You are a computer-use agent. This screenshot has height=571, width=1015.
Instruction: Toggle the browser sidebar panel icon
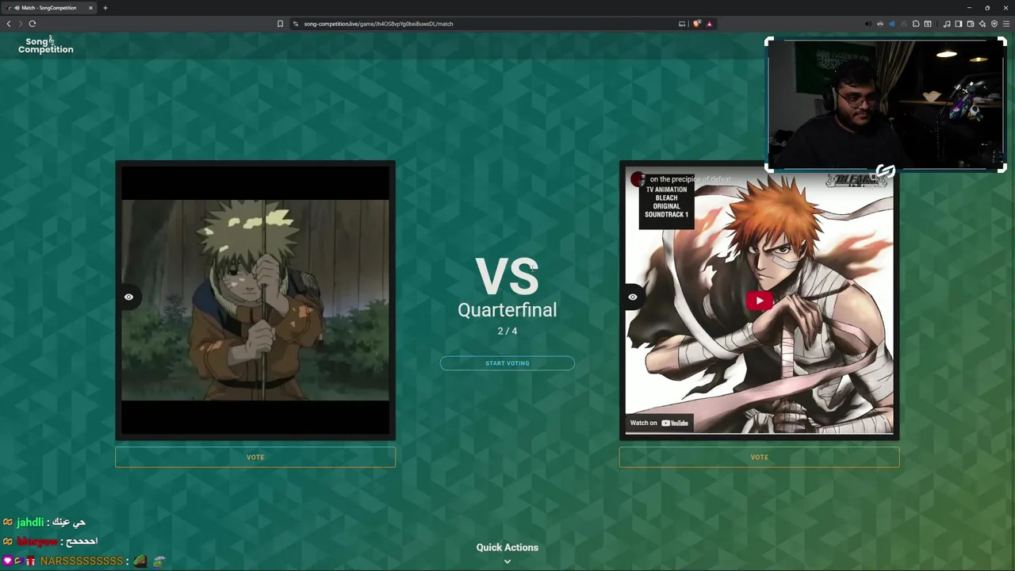(959, 24)
